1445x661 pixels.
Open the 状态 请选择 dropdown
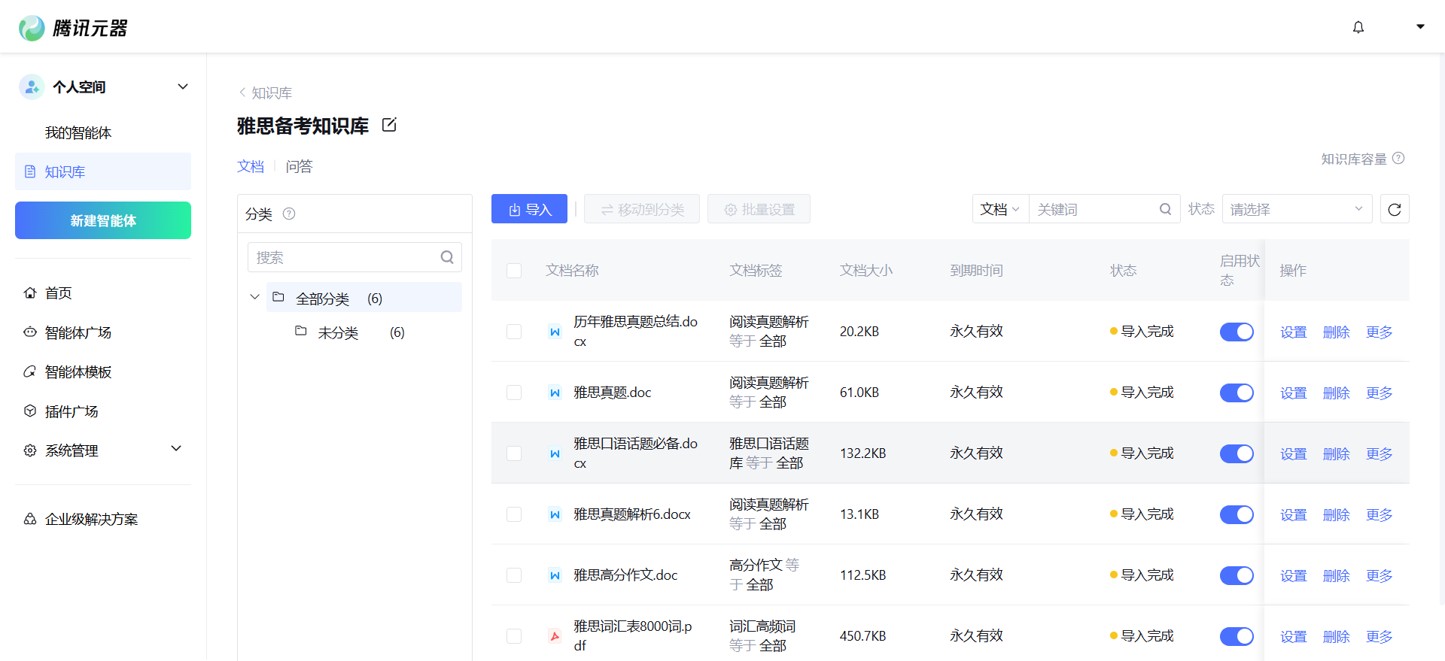[x=1296, y=210]
